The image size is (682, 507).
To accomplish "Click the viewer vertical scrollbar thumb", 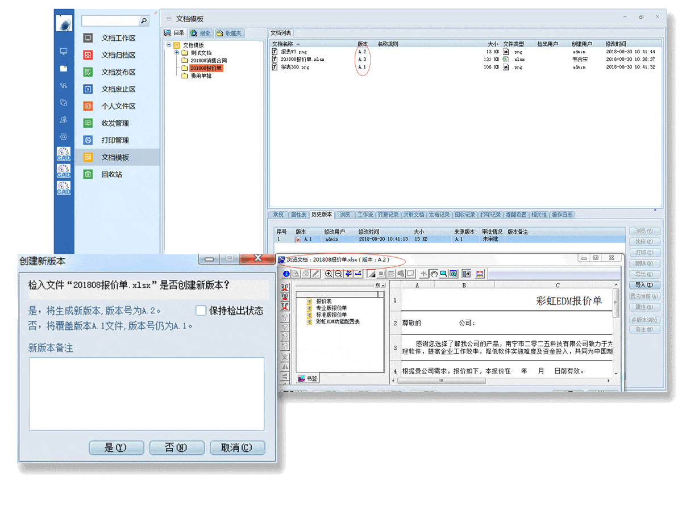I will click(616, 302).
